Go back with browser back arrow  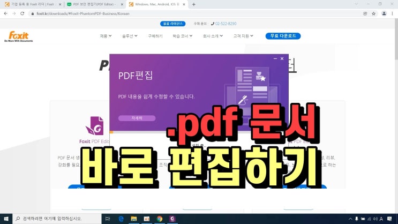pos(5,13)
